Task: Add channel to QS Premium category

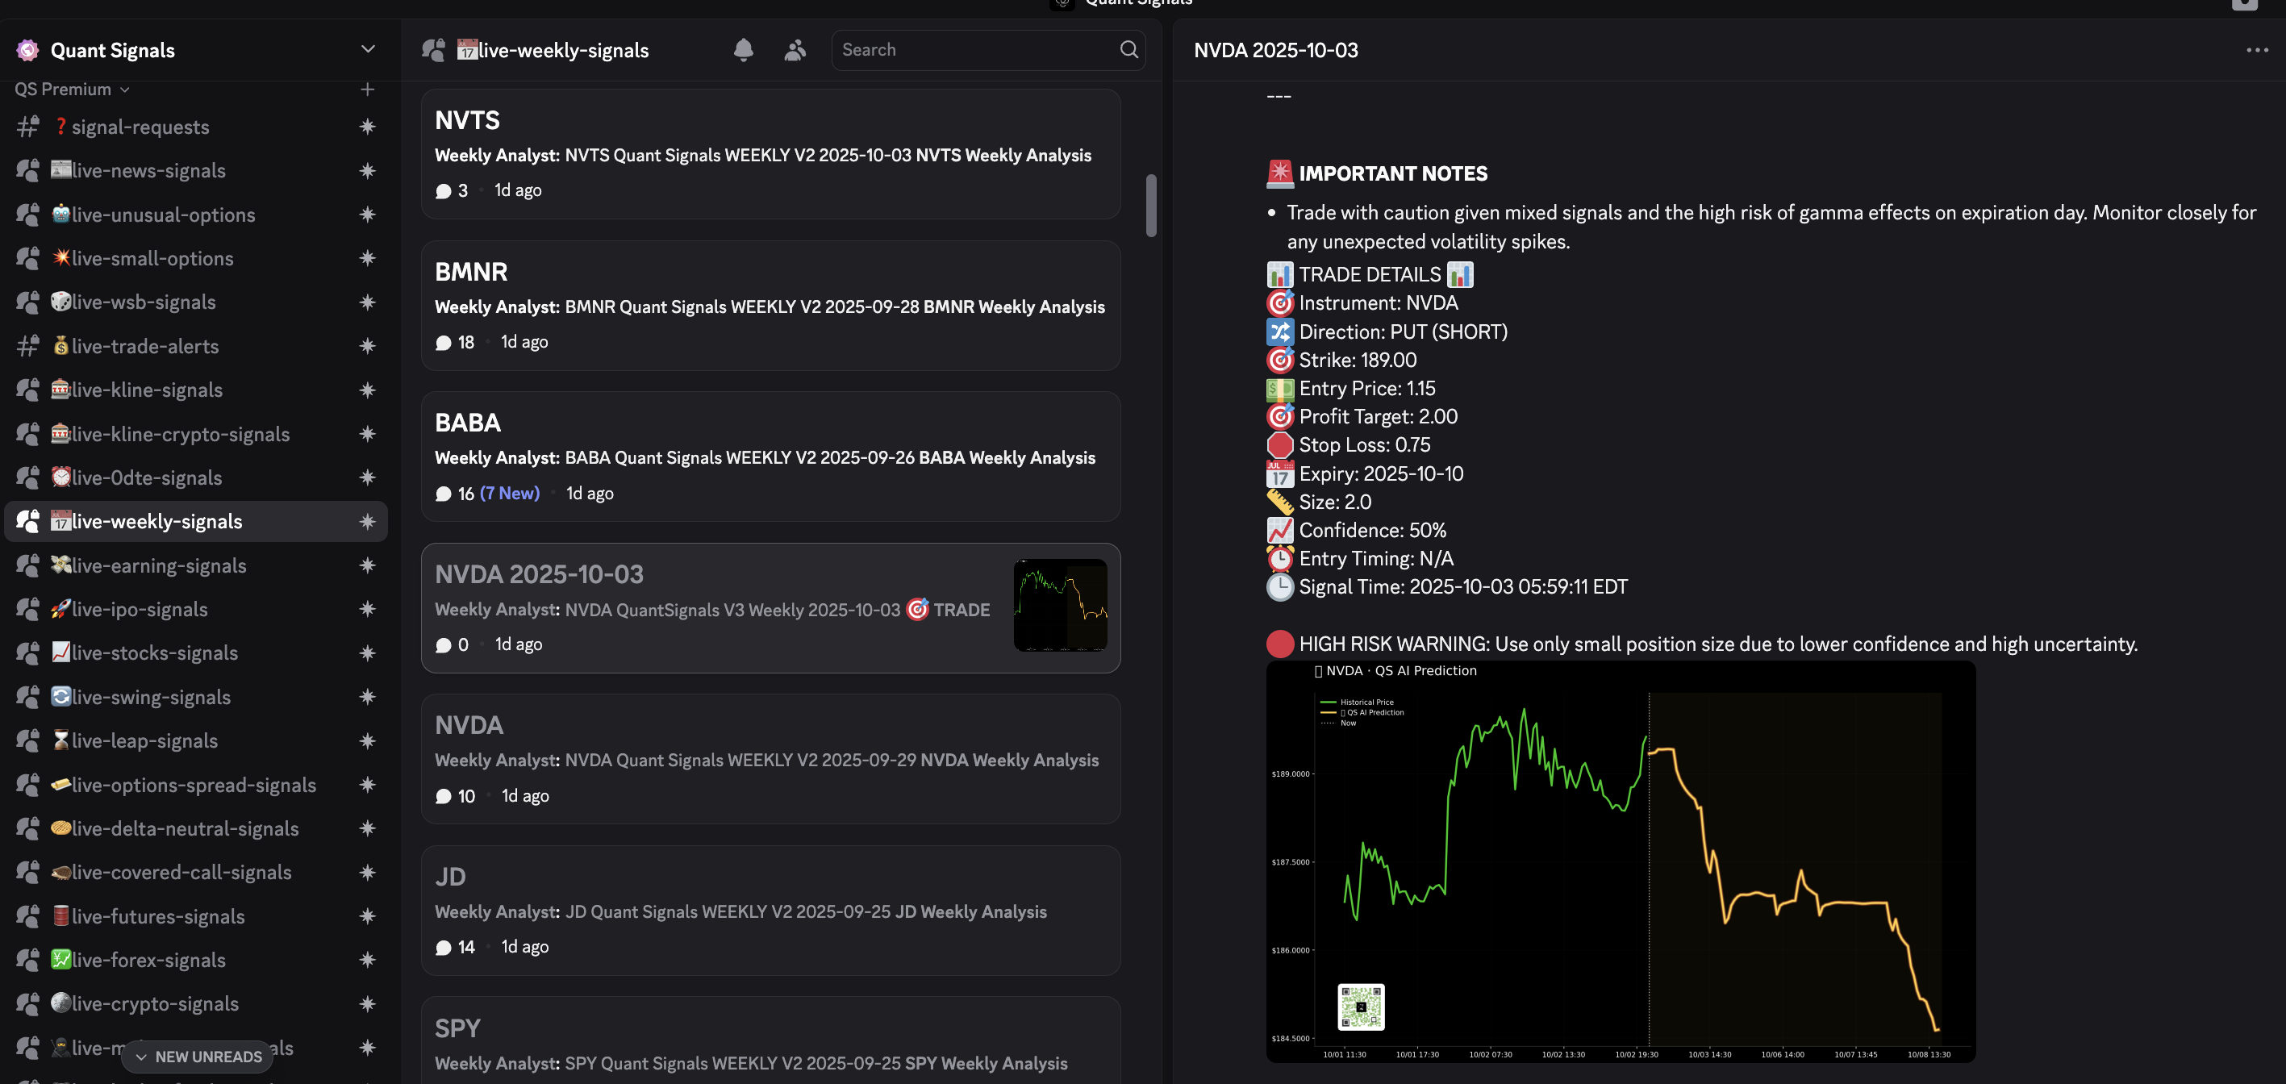Action: coord(367,90)
